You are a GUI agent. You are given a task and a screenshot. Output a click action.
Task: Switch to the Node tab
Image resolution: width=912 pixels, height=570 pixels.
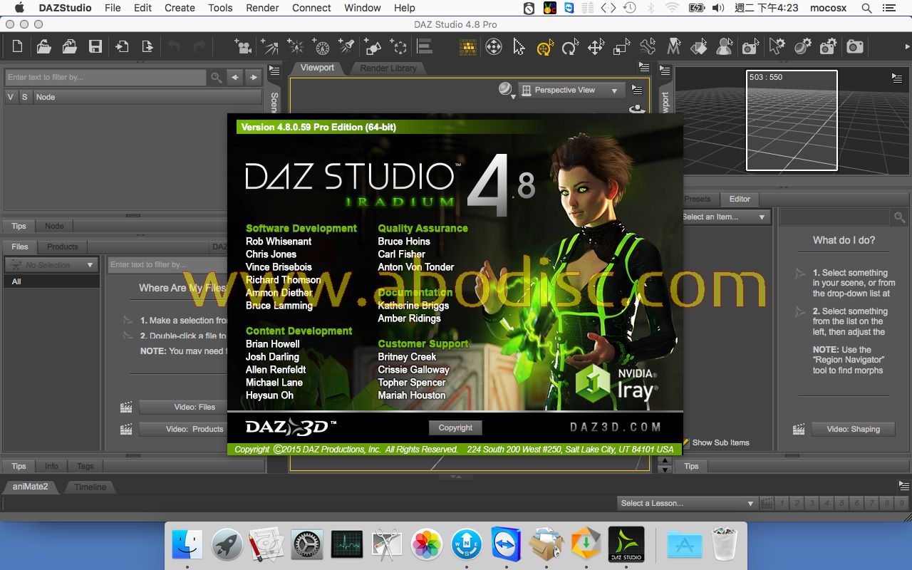[x=54, y=226]
